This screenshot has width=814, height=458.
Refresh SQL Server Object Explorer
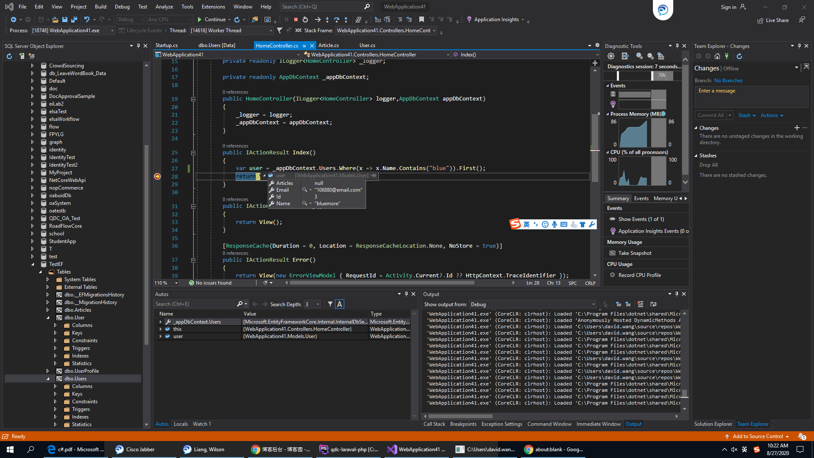click(9, 56)
